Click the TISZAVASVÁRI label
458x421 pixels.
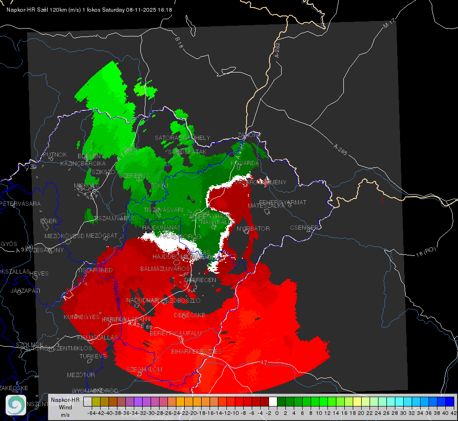point(164,210)
